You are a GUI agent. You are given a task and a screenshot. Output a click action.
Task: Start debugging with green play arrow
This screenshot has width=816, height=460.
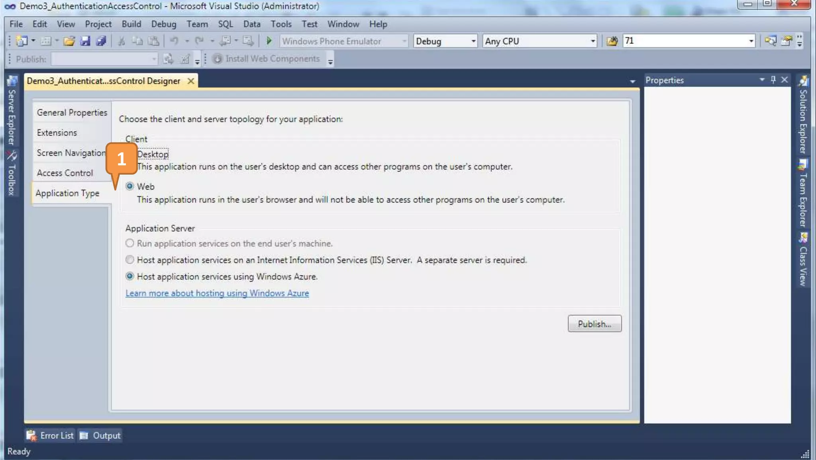pos(269,41)
